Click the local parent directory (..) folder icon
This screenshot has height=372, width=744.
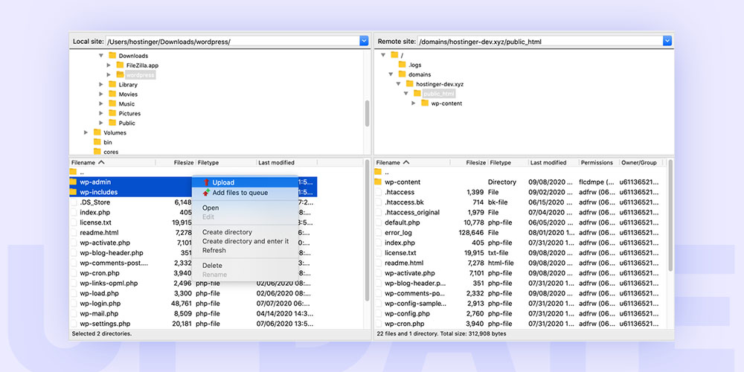point(73,172)
